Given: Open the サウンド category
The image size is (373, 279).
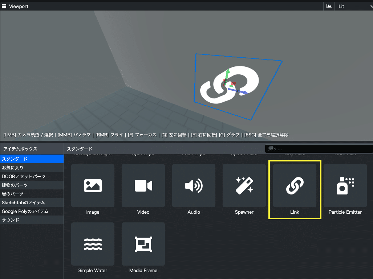Looking at the screenshot, I should click(x=32, y=220).
